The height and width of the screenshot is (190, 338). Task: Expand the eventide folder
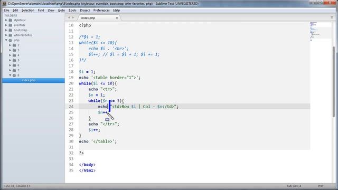[x=6, y=25]
